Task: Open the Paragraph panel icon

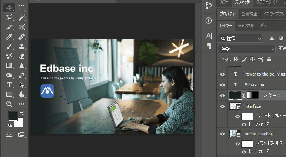Action: point(209,46)
